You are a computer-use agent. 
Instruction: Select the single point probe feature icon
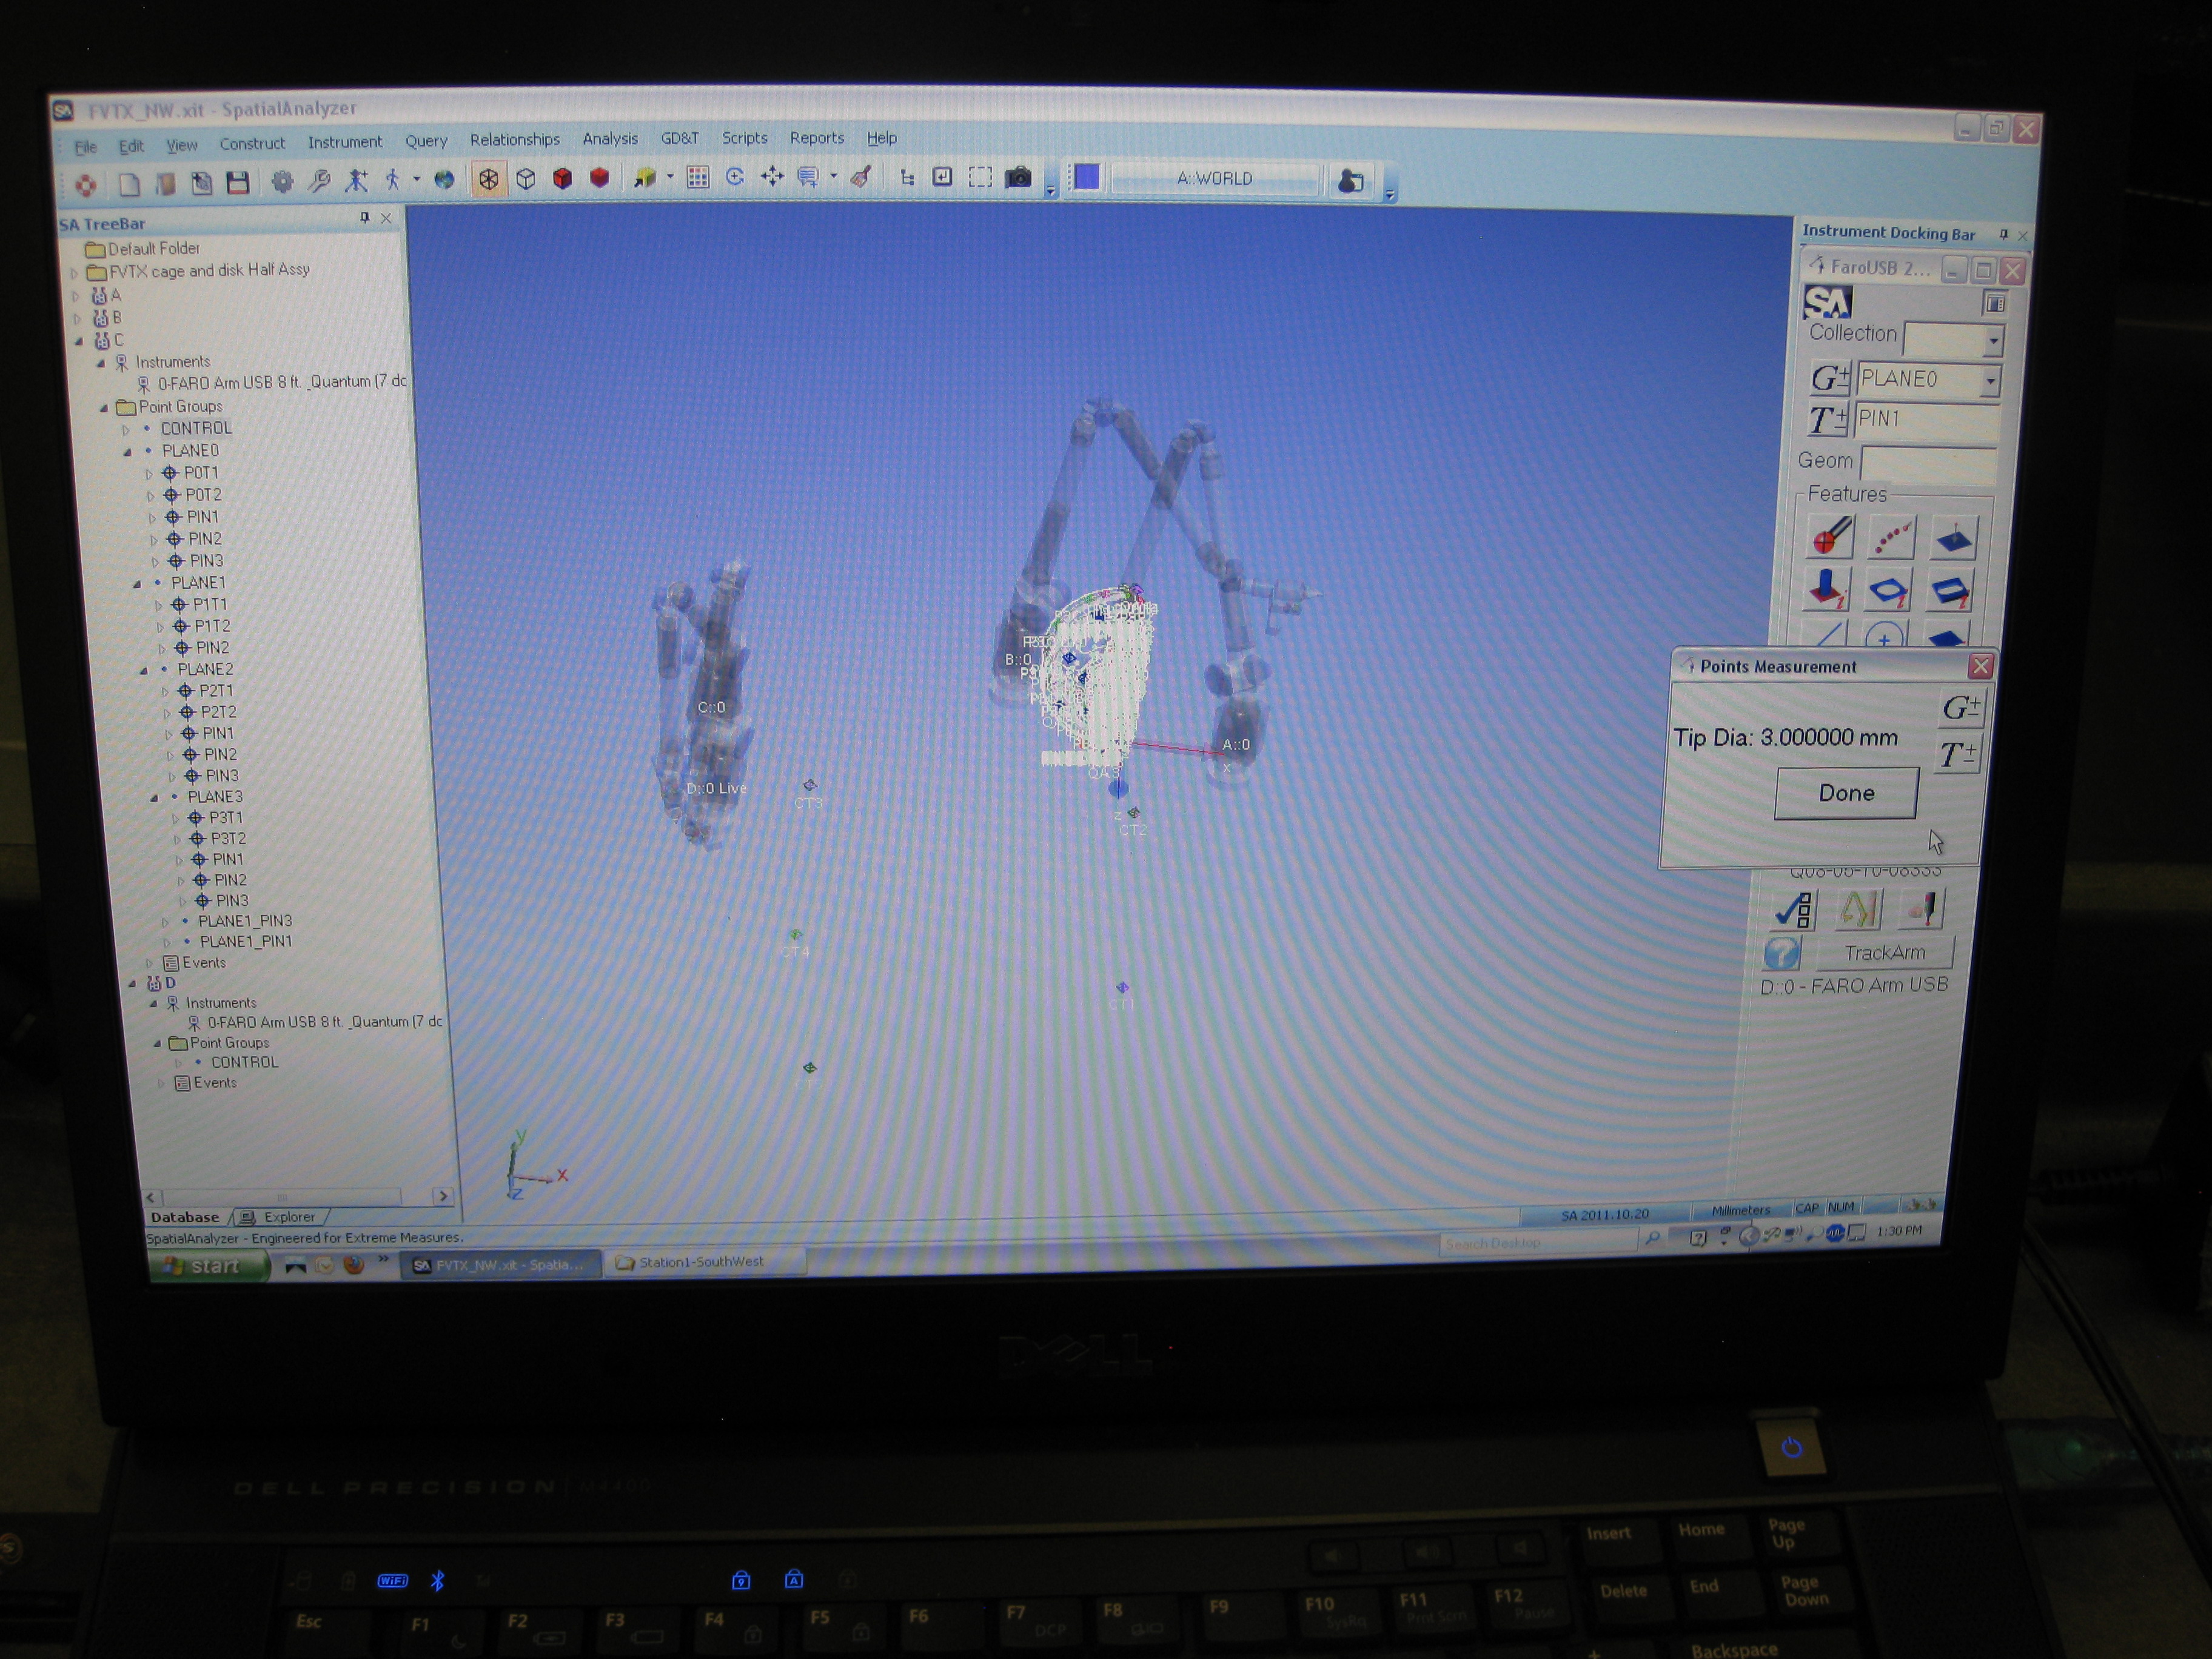tap(1831, 537)
